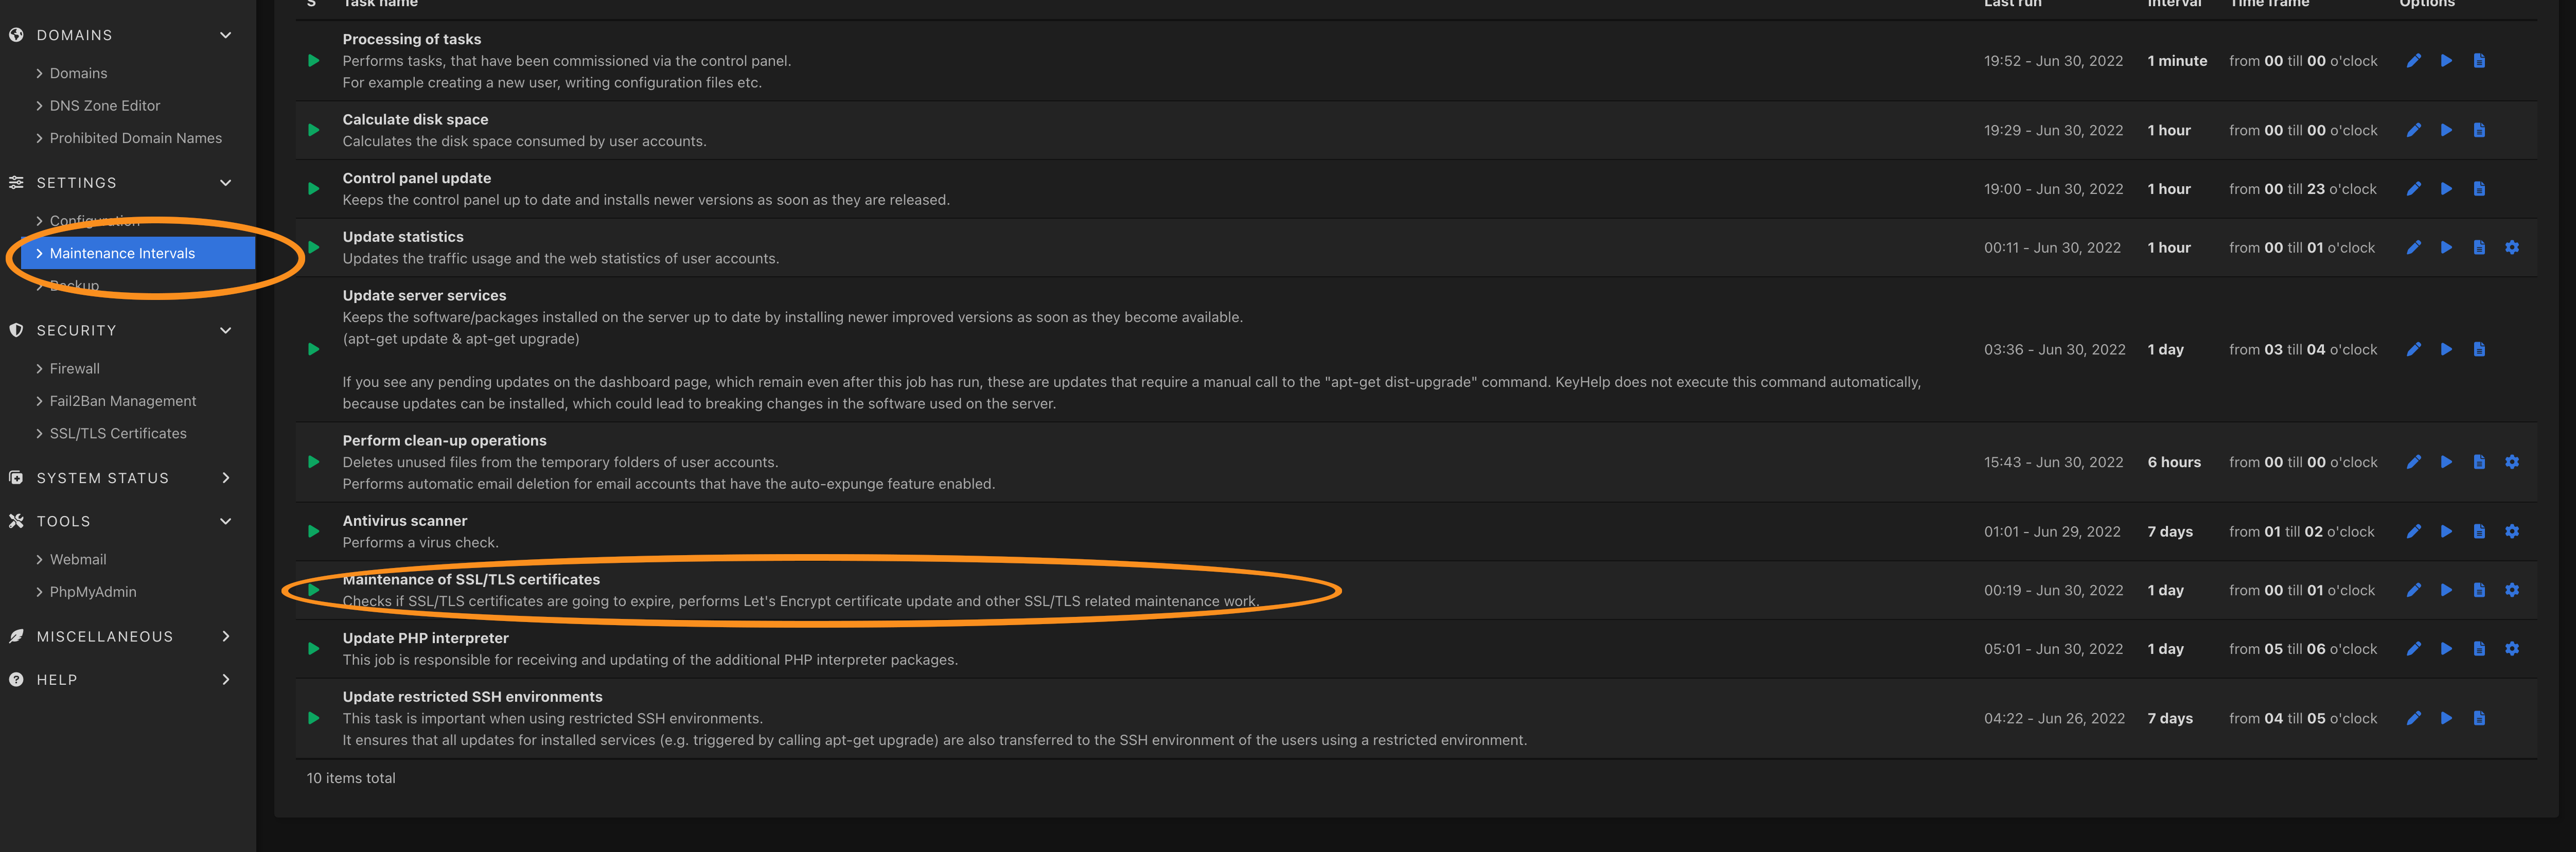The image size is (2576, 852).
Task: Expand the Help sidebar section
Action: [225, 680]
